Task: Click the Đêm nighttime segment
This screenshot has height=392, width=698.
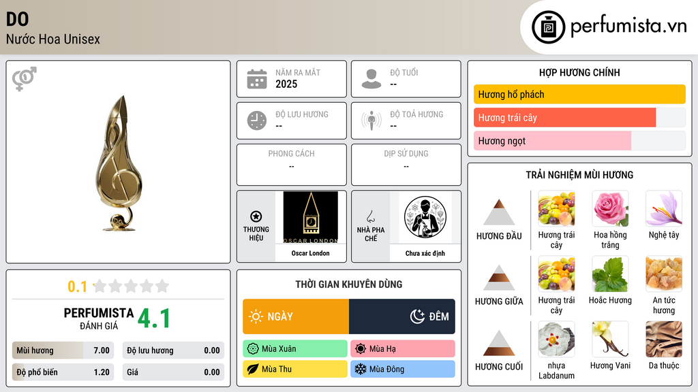Action: click(x=402, y=316)
